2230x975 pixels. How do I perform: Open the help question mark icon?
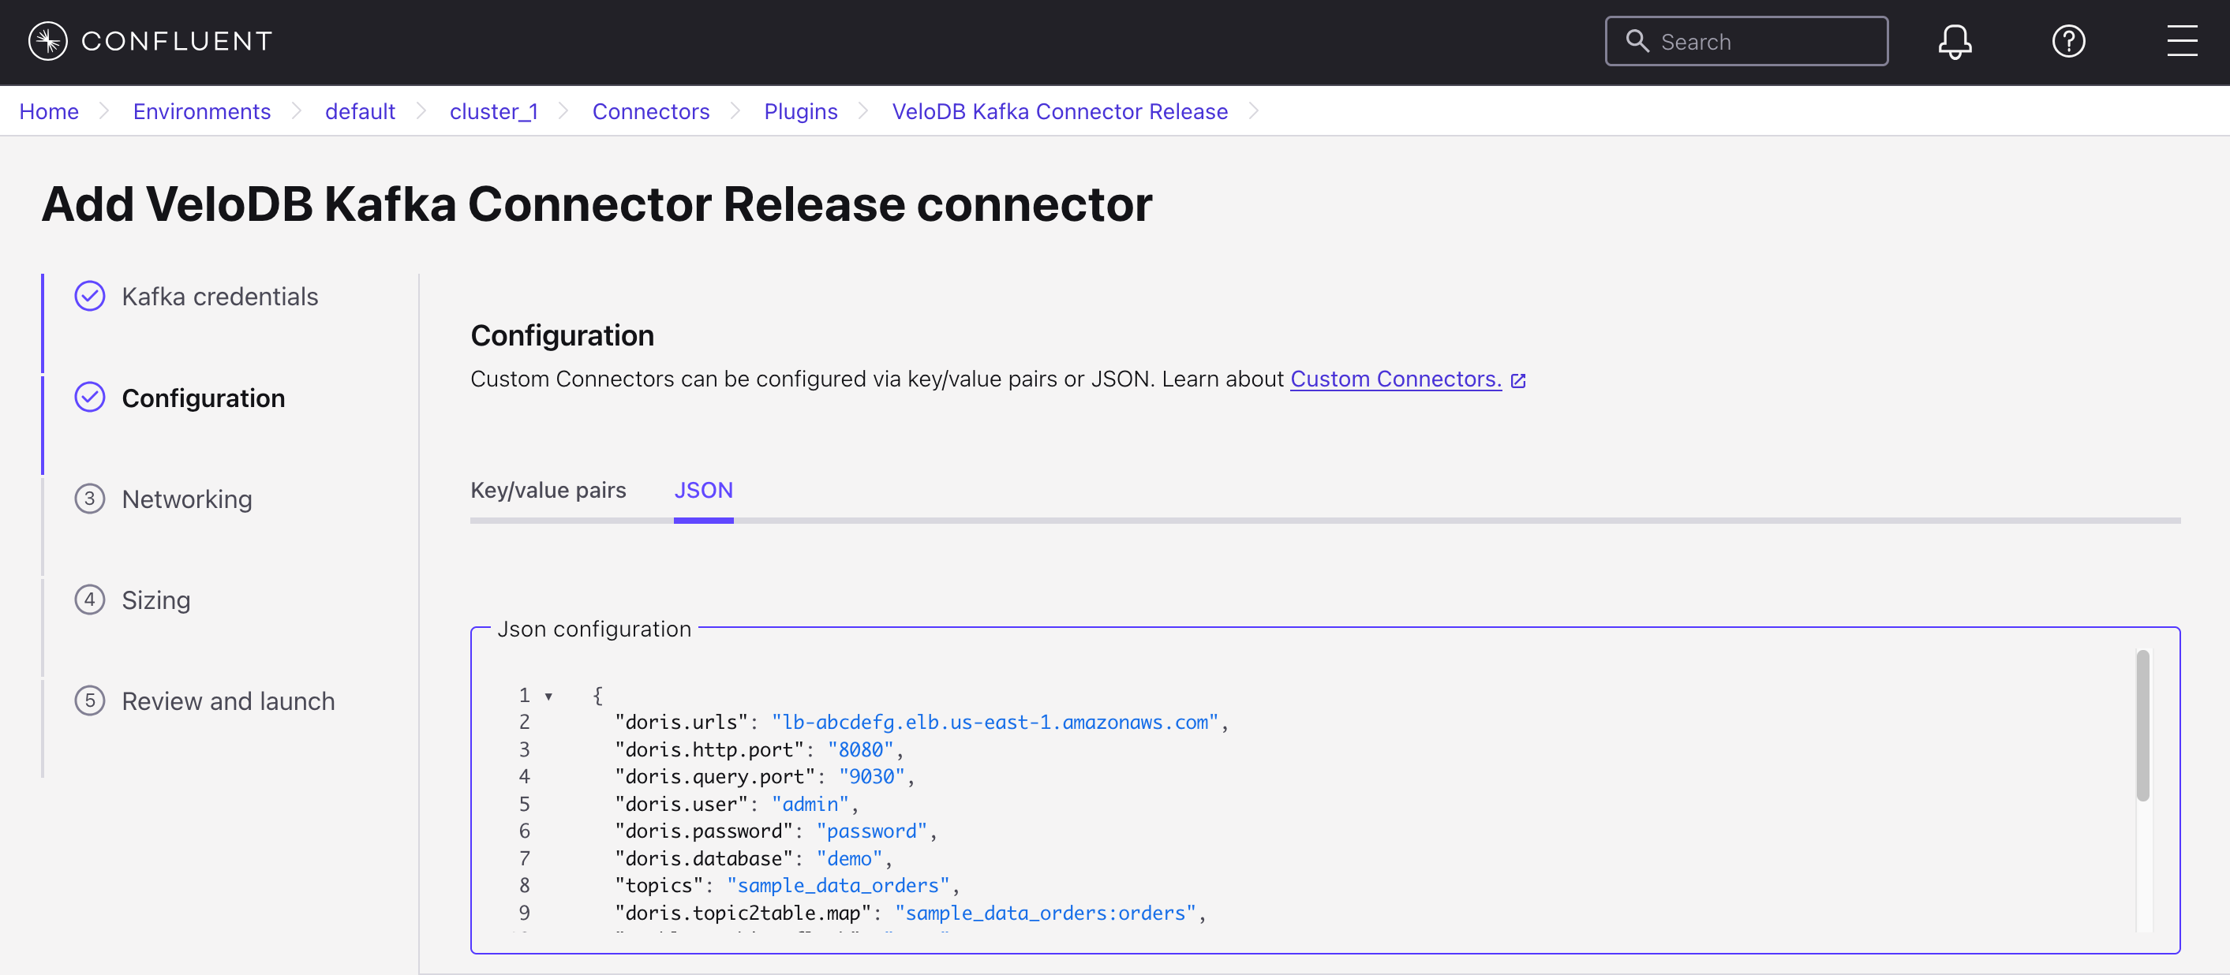point(2067,41)
